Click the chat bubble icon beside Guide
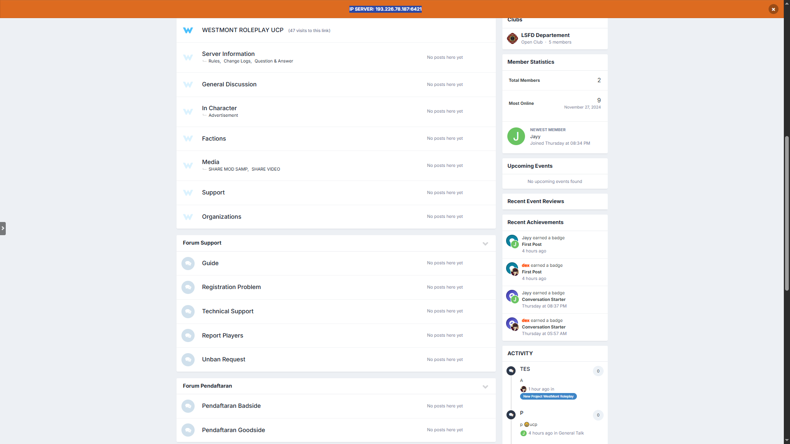790x444 pixels. pos(188,264)
